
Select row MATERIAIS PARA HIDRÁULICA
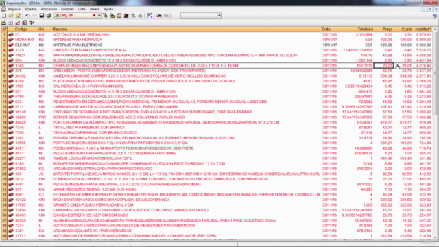click(x=217, y=40)
